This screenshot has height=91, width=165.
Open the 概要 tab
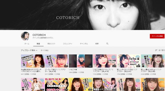(x=97, y=44)
